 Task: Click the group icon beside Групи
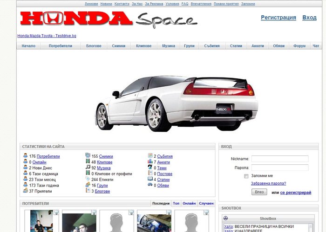[x=88, y=185]
